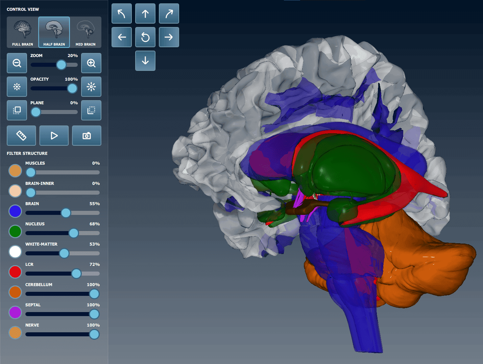The image size is (483, 364).
Task: Adjust the Brain opacity slider handle
Action: coord(66,213)
